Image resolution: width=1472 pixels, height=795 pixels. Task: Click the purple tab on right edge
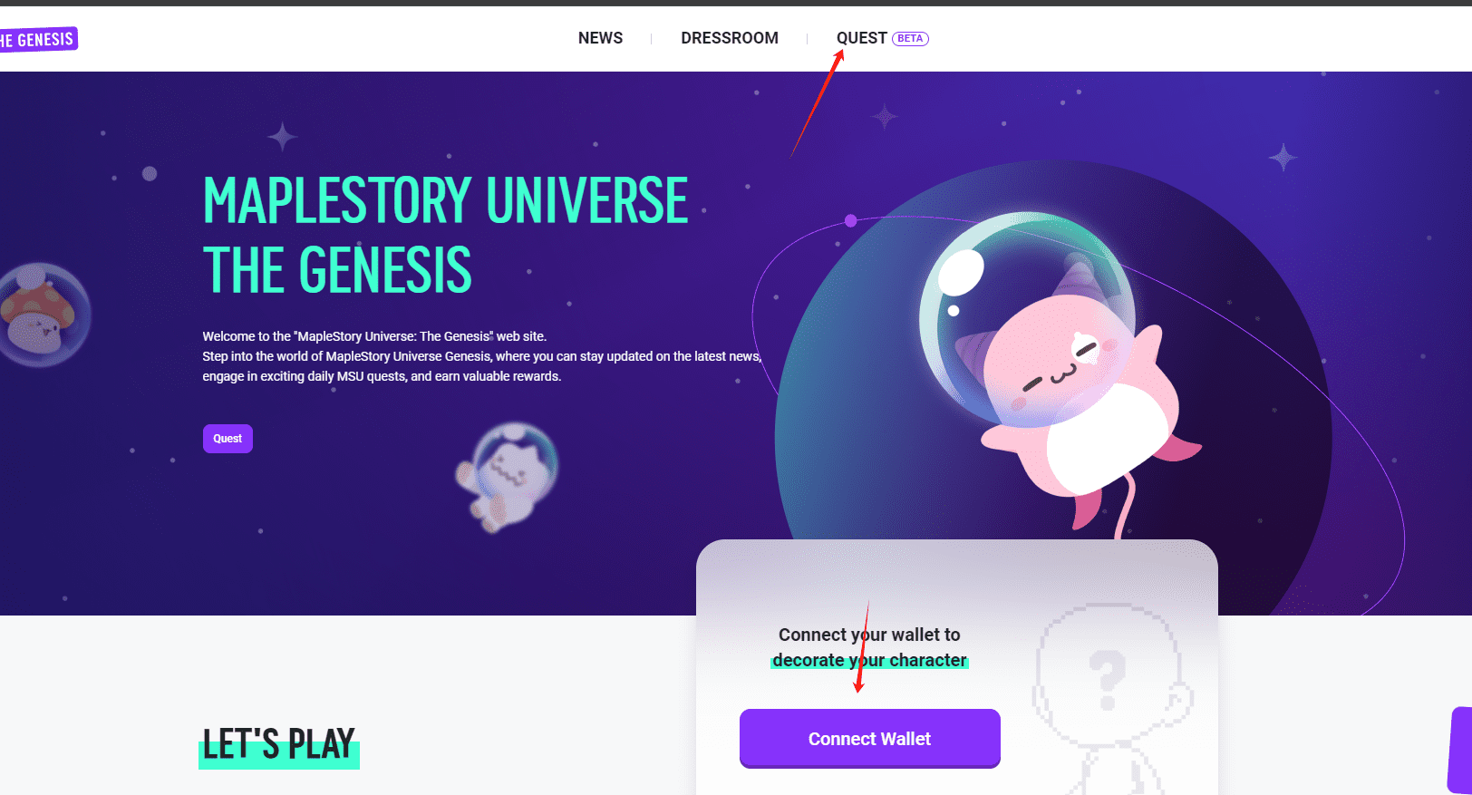[x=1459, y=750]
